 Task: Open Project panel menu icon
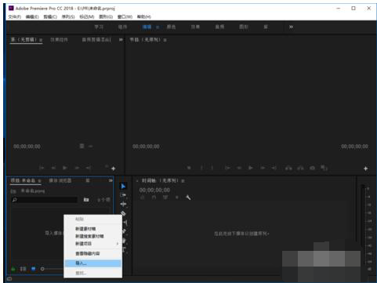click(39, 181)
